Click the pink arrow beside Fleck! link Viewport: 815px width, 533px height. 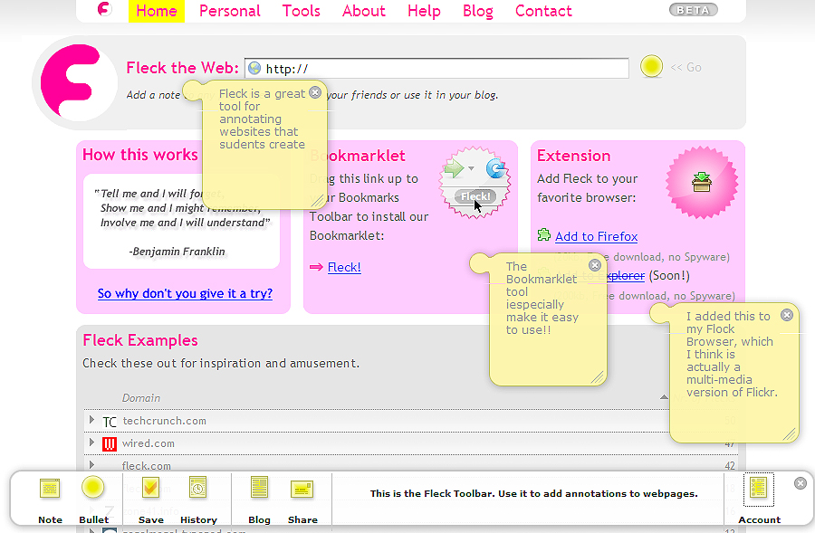pyautogui.click(x=316, y=267)
